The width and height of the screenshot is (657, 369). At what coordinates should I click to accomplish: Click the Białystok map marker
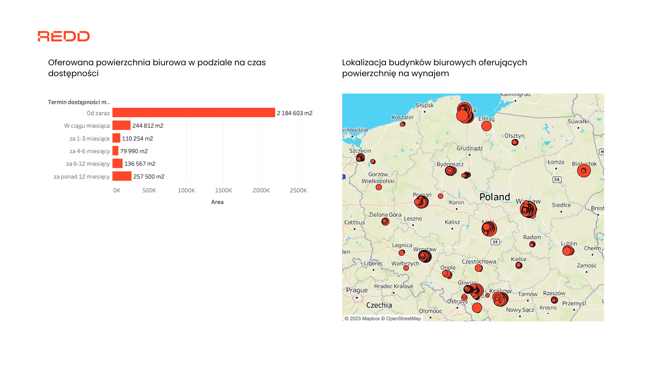584,170
